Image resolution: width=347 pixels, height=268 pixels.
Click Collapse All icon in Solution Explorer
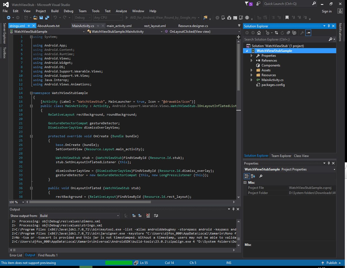click(288, 33)
